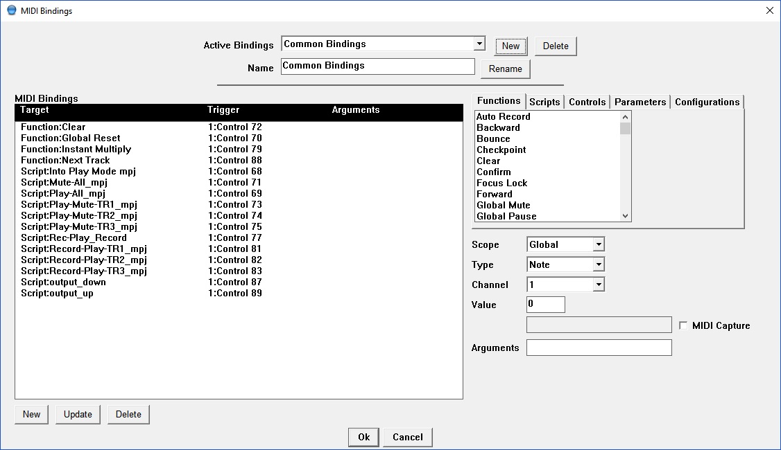
Task: Enable the MIDI Capture checkbox
Action: (x=683, y=325)
